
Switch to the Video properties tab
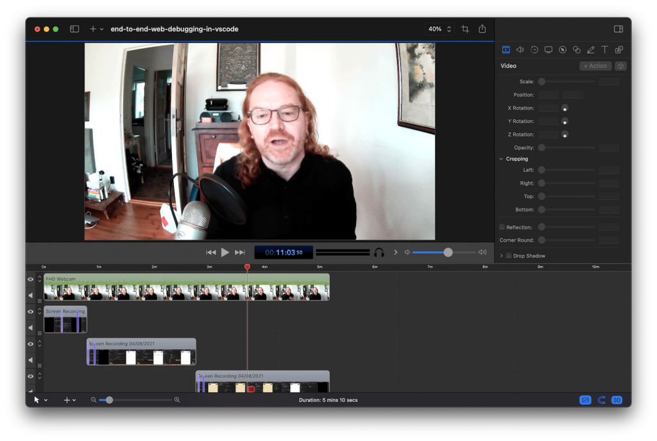coord(506,50)
